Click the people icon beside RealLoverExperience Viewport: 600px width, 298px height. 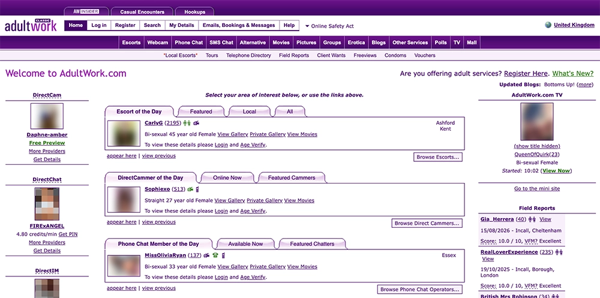559,252
